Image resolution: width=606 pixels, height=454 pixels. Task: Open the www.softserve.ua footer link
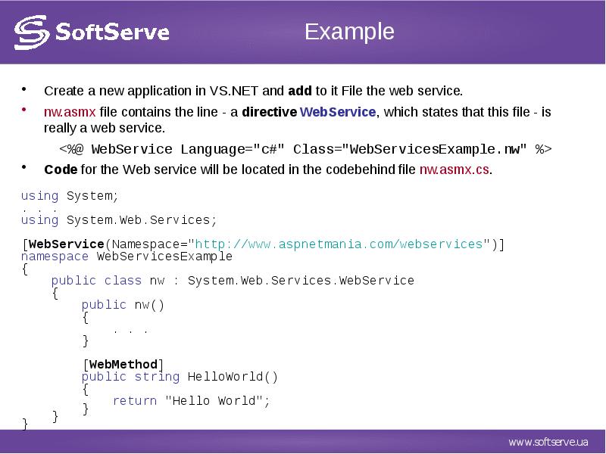(548, 441)
